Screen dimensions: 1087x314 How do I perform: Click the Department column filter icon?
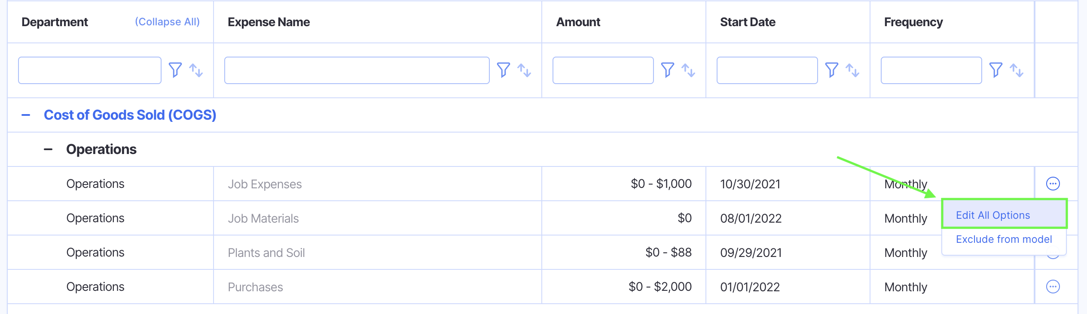(175, 70)
